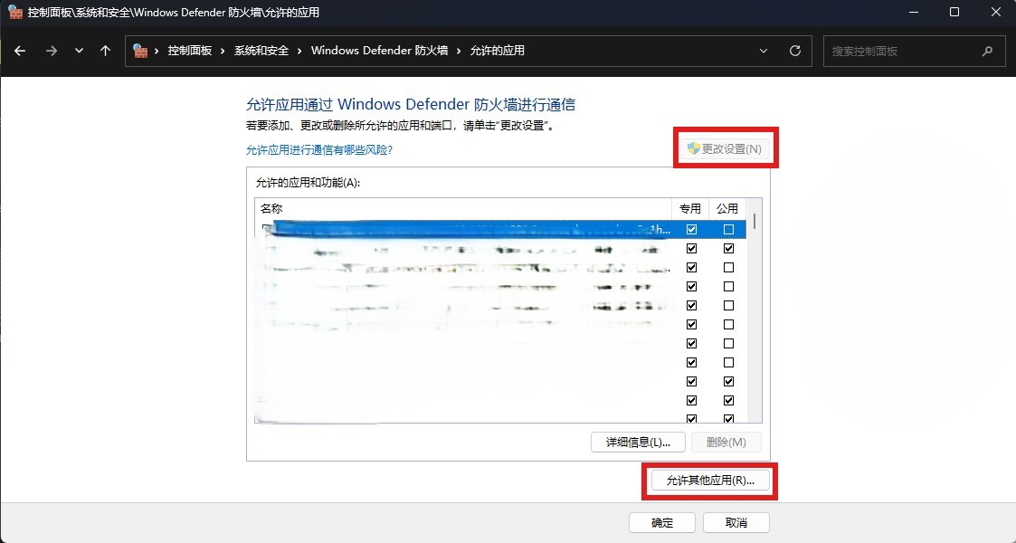Click the 允许其他应用(R)... button
Image resolution: width=1016 pixels, height=543 pixels.
(x=710, y=481)
